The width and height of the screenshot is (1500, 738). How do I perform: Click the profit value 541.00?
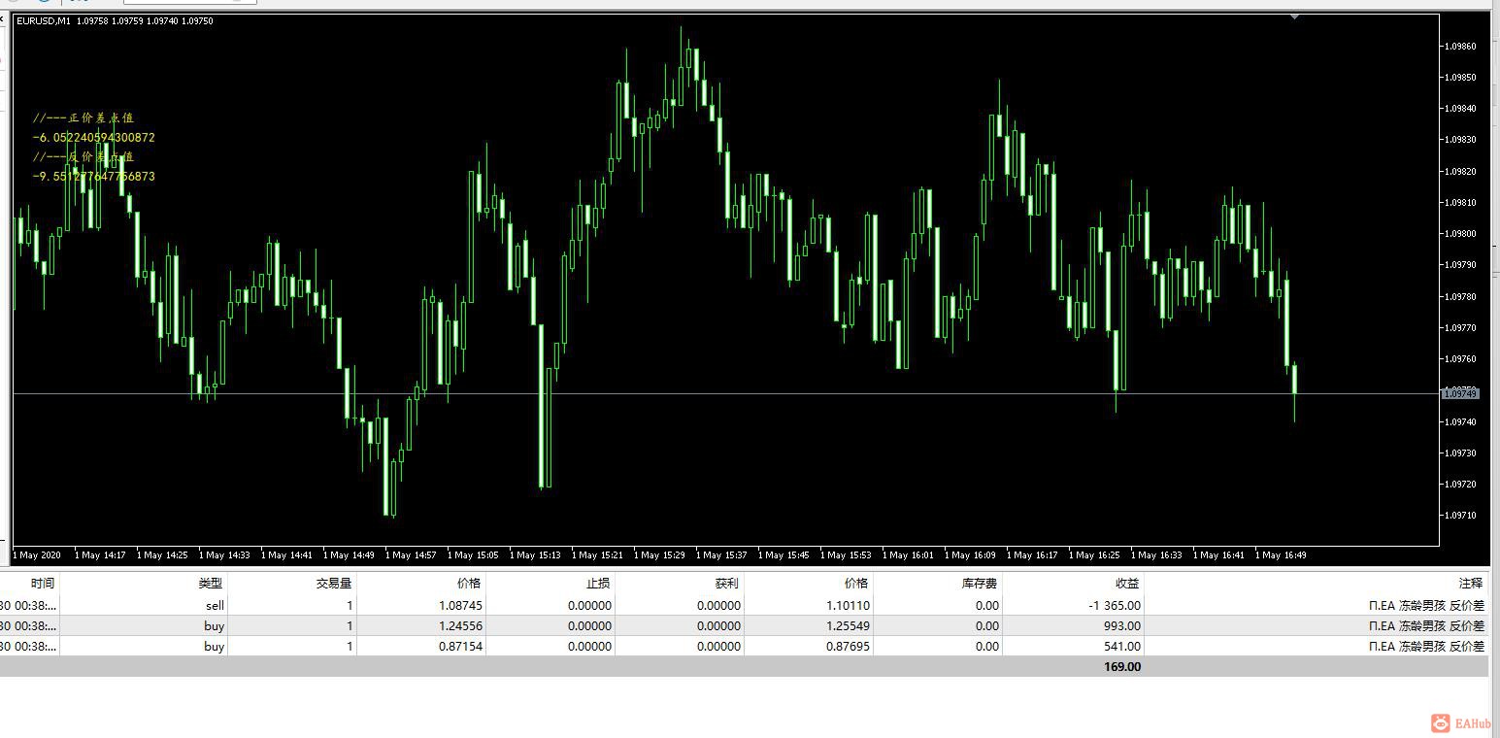click(x=1122, y=646)
